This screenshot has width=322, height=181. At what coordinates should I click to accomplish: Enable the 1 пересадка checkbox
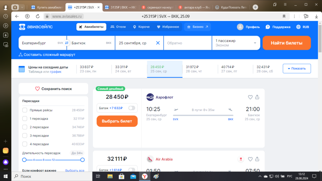pyautogui.click(x=25, y=119)
